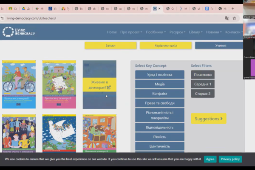Switch to the Батьки tab

[110, 45]
